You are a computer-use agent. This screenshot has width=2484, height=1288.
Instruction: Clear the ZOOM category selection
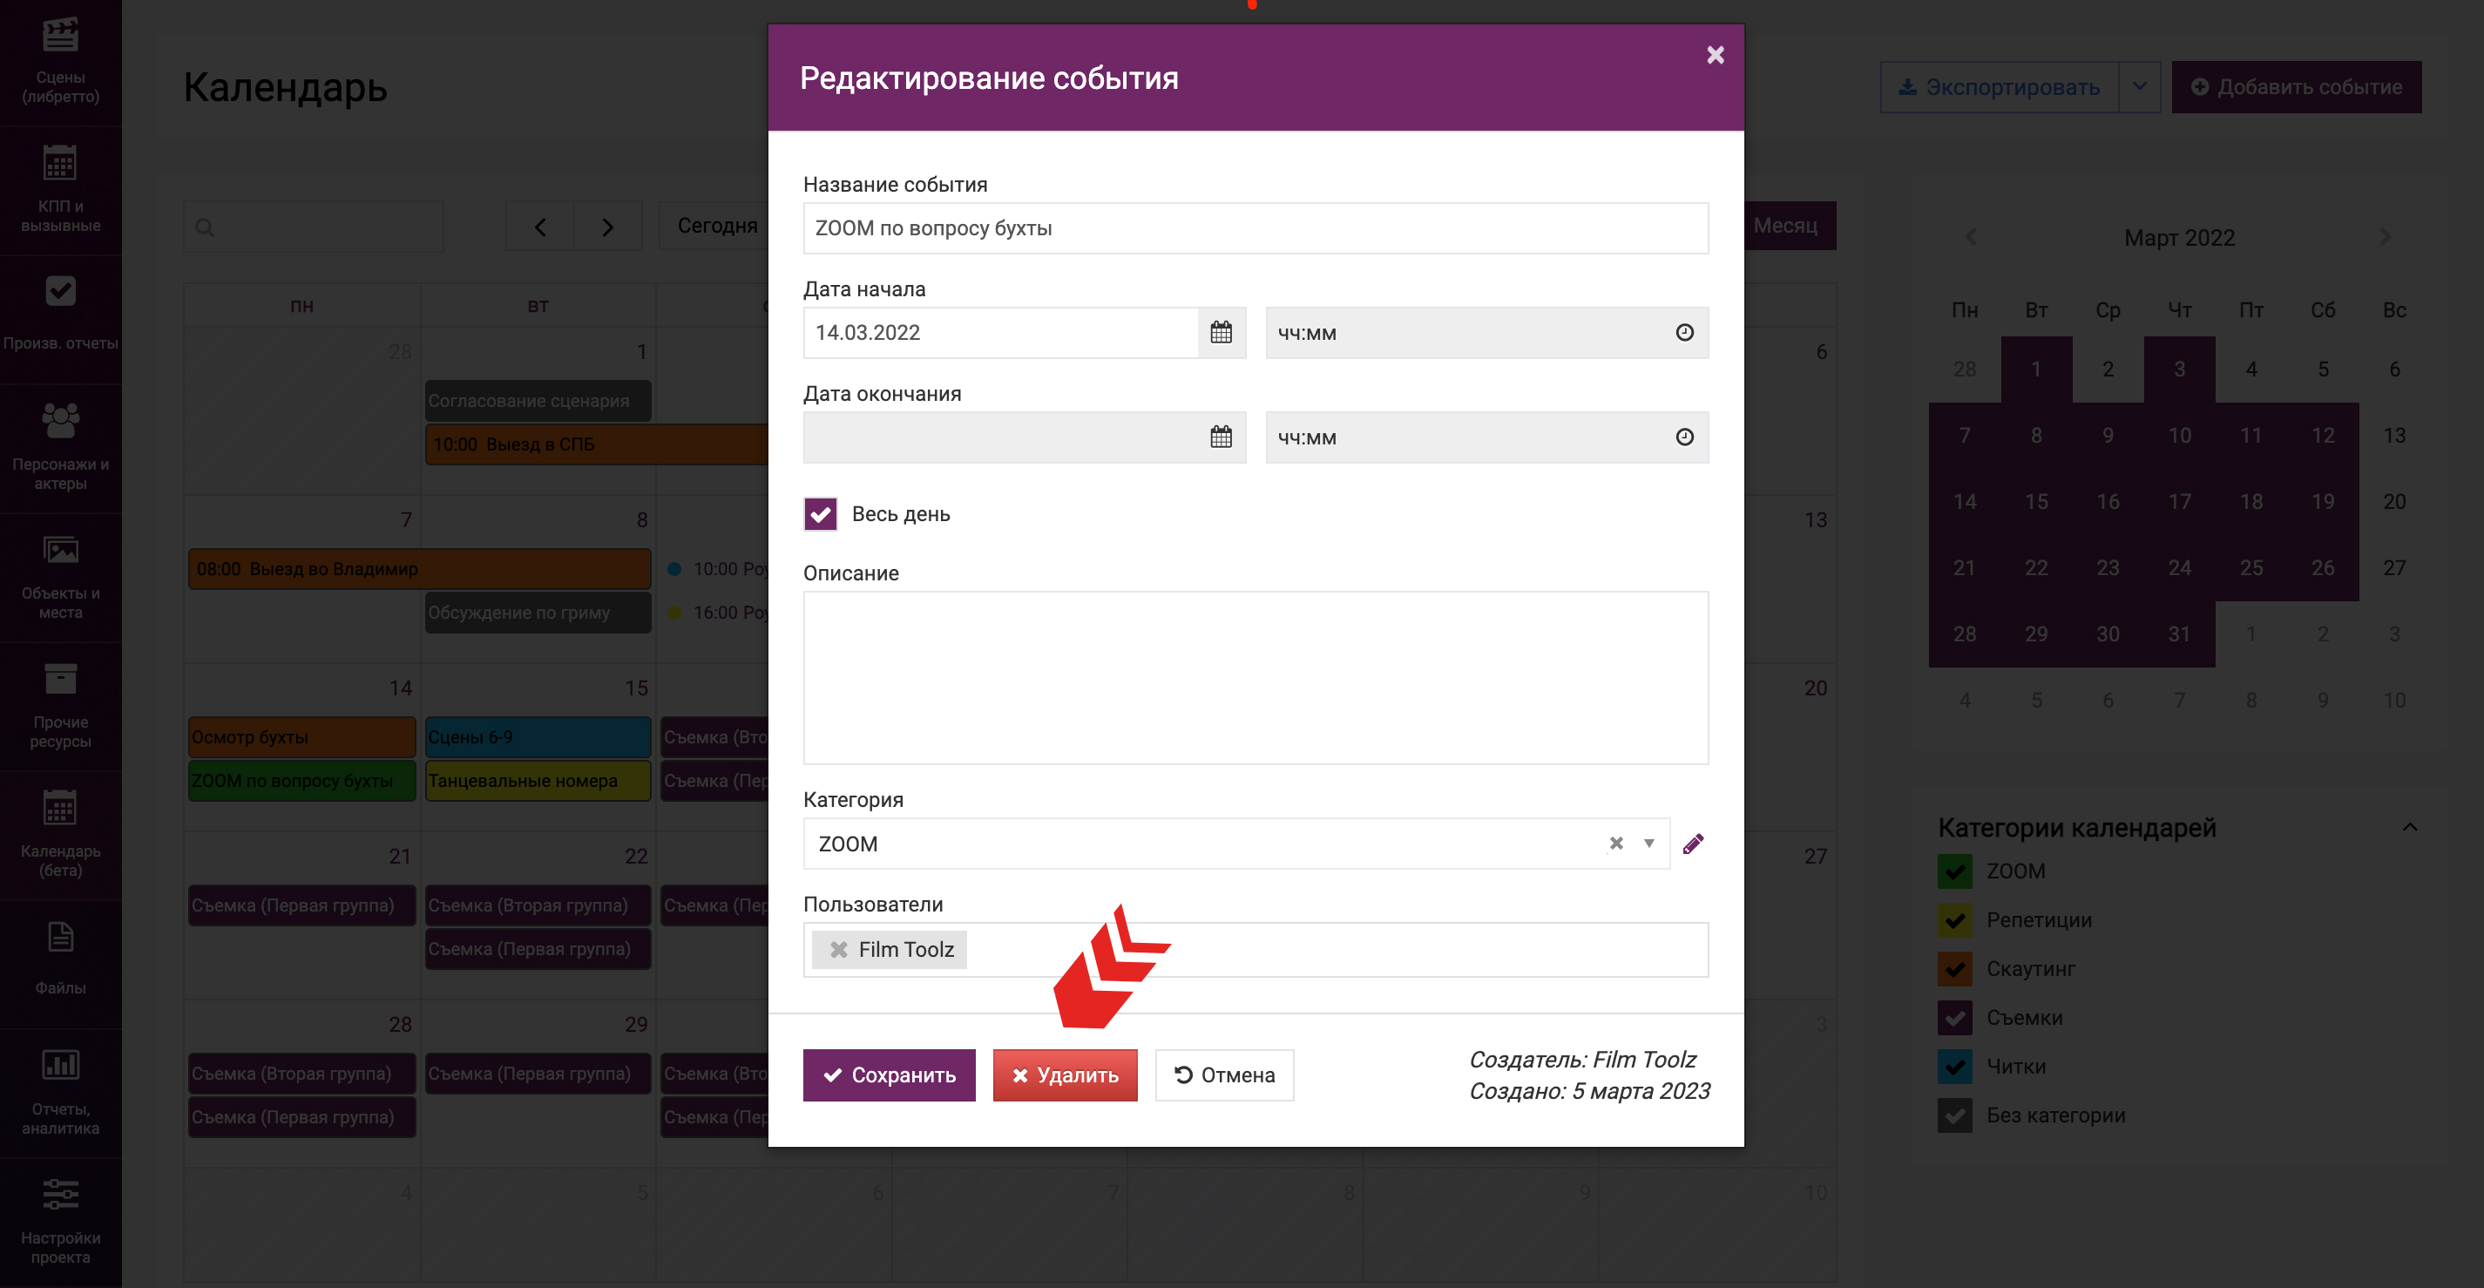pyautogui.click(x=1616, y=844)
